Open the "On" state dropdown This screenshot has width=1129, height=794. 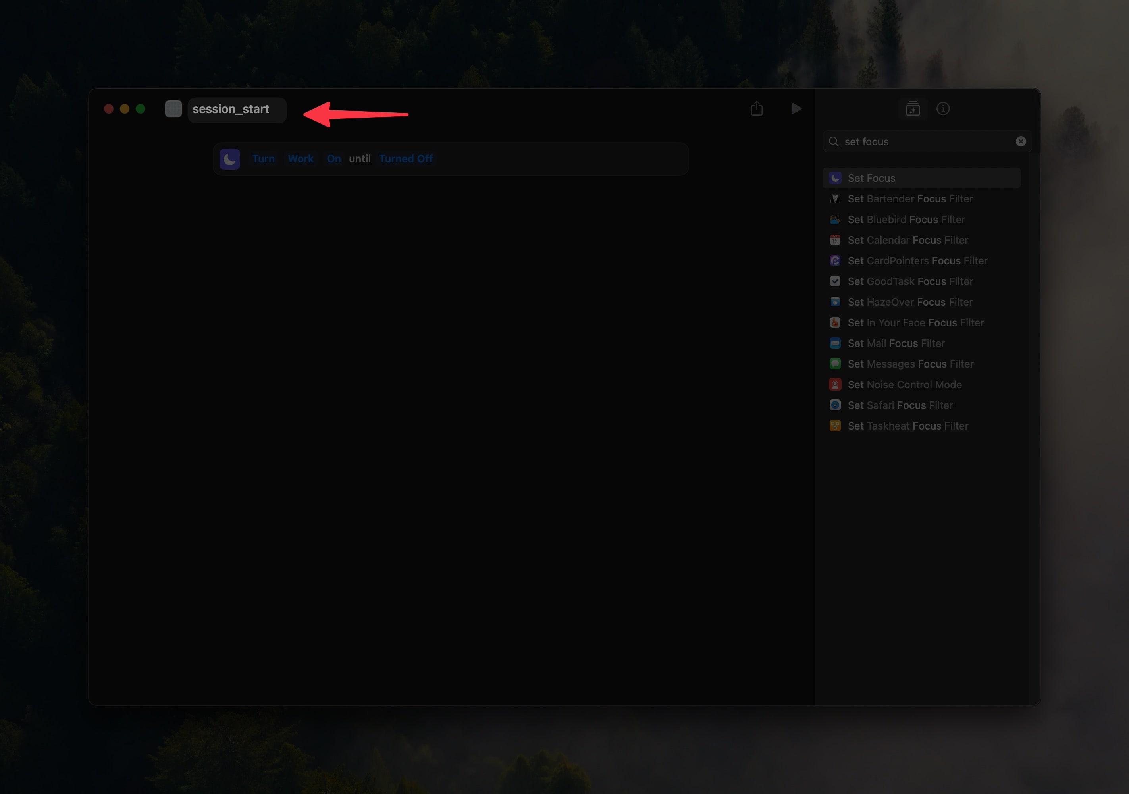point(333,158)
